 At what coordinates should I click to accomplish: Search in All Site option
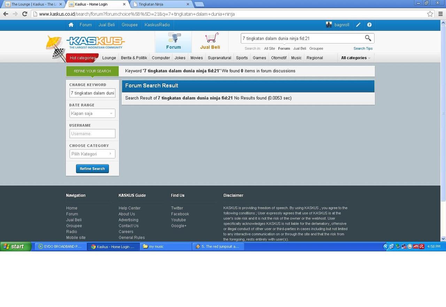(269, 49)
